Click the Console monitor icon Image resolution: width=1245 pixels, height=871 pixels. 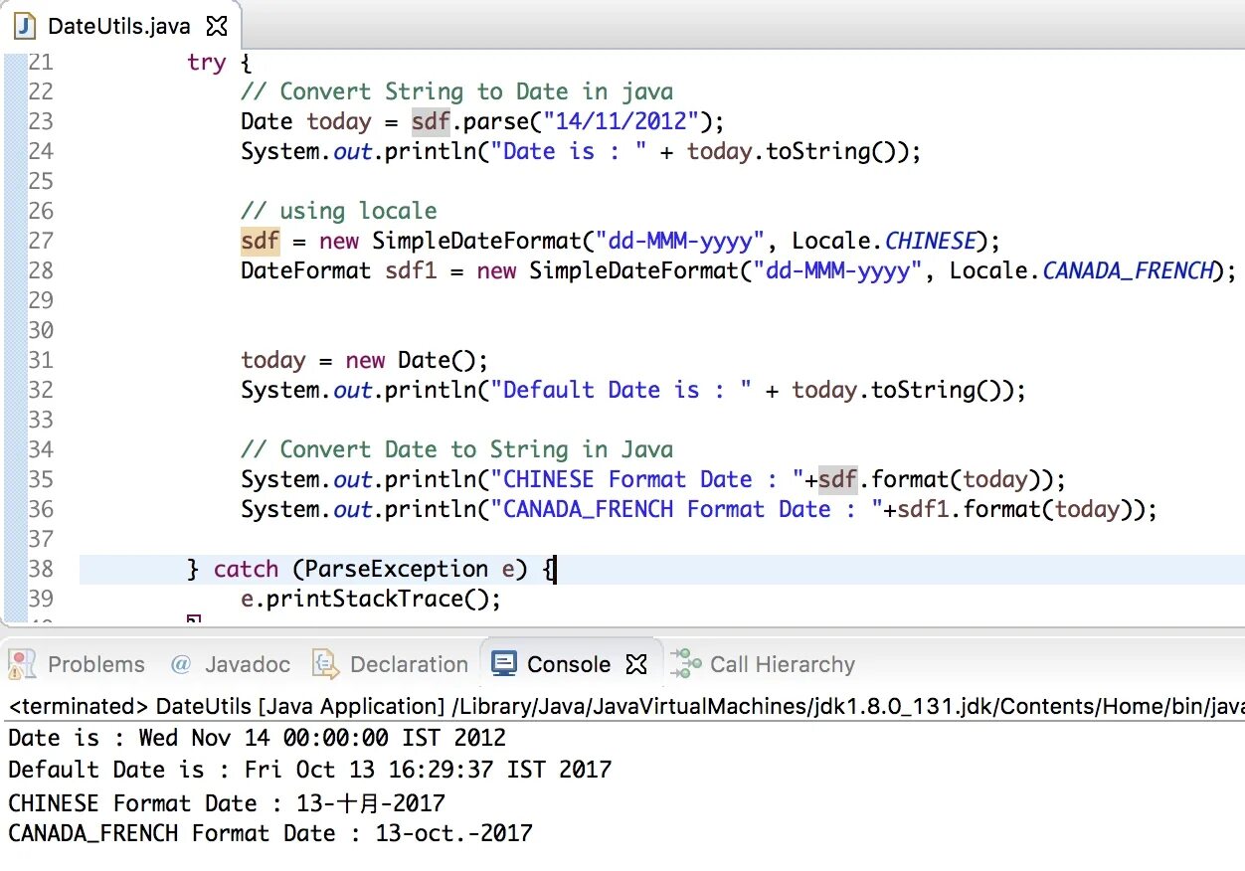click(x=504, y=664)
